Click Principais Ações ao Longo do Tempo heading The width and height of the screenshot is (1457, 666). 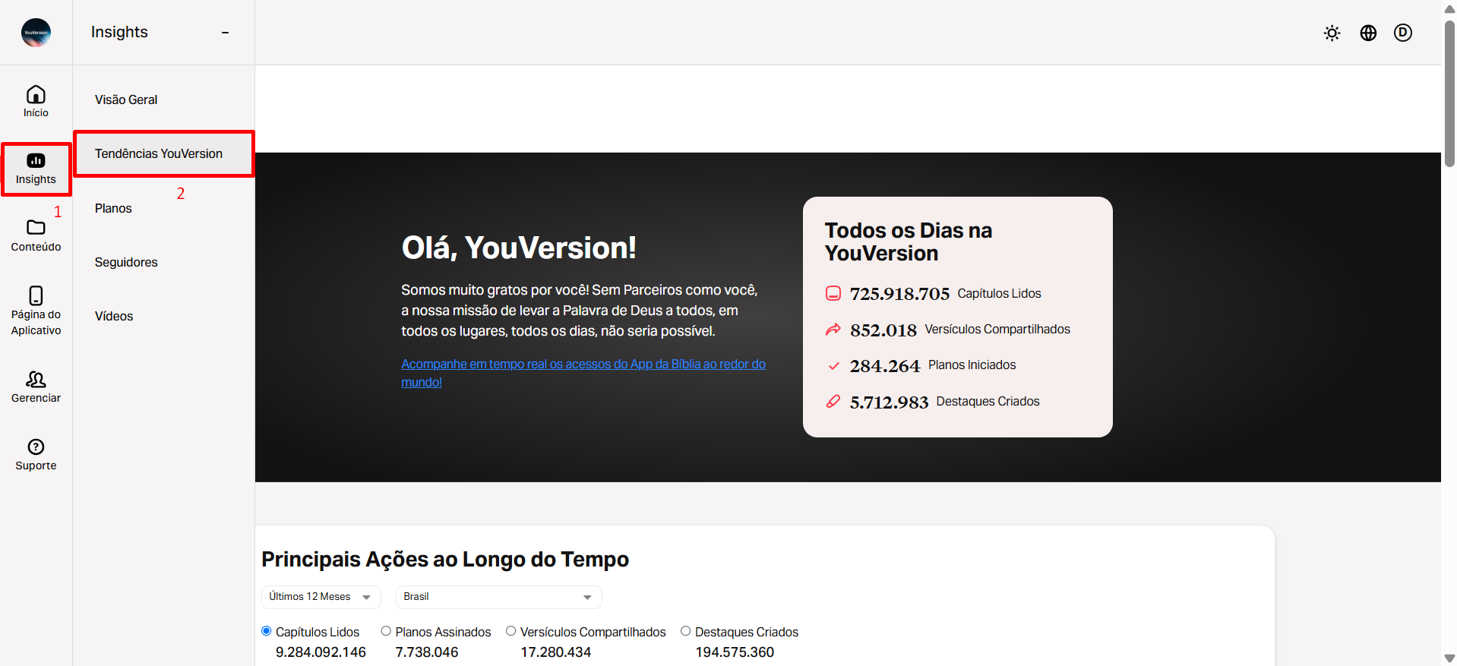click(x=445, y=560)
